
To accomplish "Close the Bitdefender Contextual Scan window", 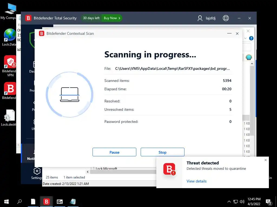I will (x=237, y=33).
